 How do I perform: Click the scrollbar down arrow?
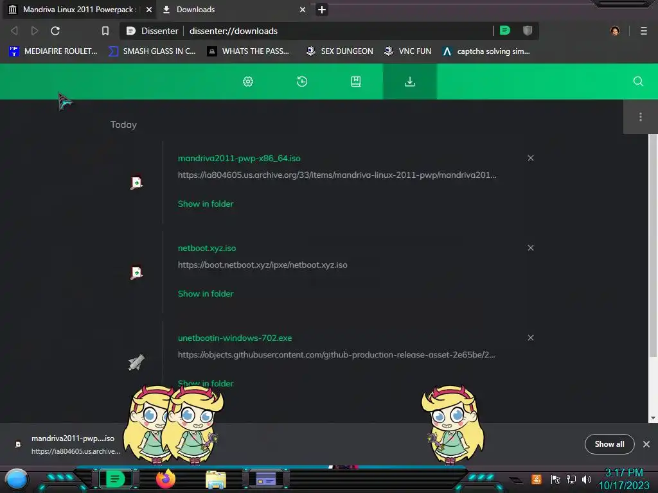653,418
